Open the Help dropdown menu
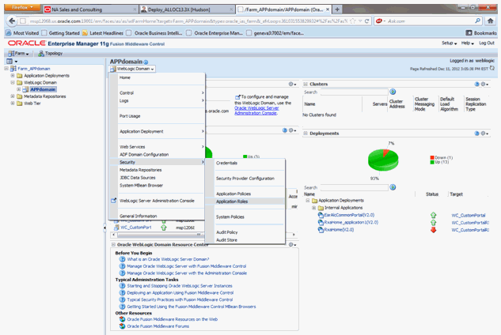 (x=468, y=43)
